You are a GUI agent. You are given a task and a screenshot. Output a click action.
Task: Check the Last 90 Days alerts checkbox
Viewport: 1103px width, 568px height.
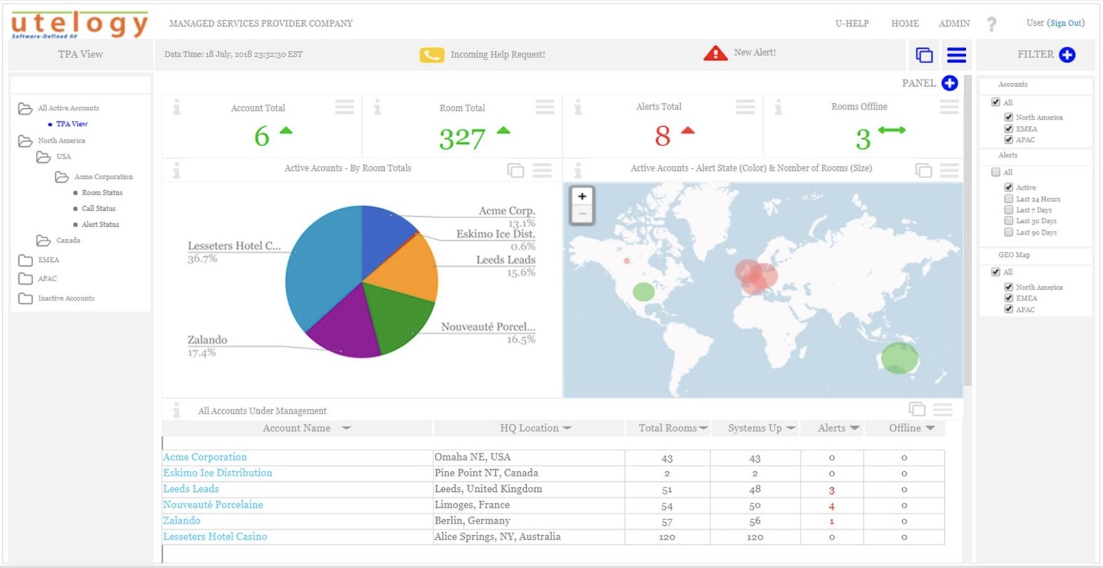(x=1008, y=232)
